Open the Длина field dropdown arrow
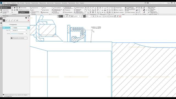176x99 pixels. (x=9, y=28)
